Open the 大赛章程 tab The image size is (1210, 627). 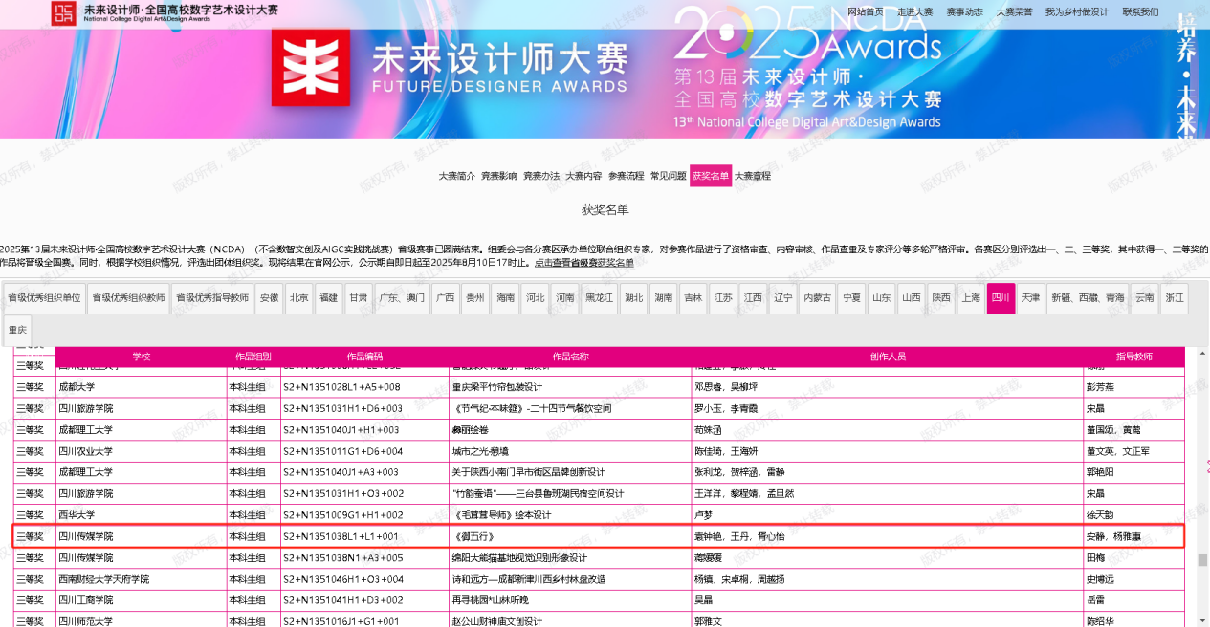coord(753,176)
